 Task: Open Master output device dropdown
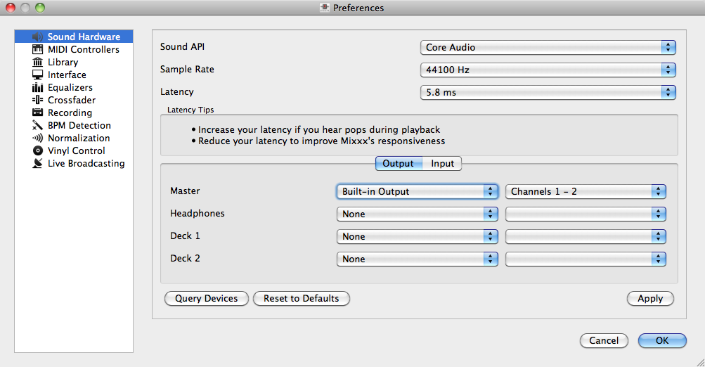pyautogui.click(x=418, y=191)
